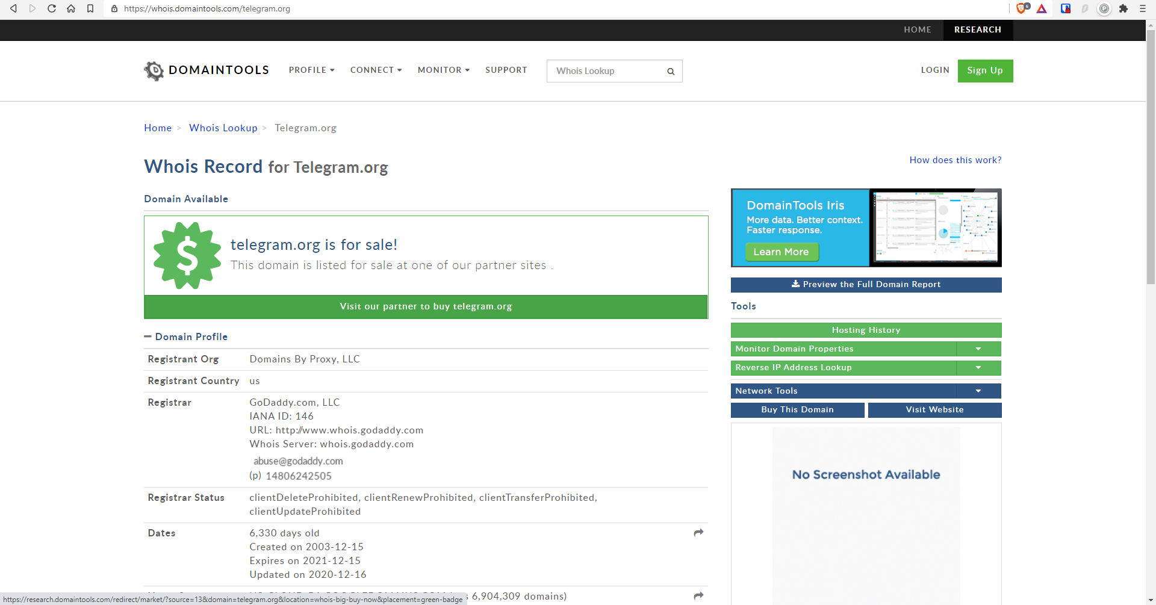Click the Network Tools button
This screenshot has height=605, width=1156.
click(x=844, y=391)
